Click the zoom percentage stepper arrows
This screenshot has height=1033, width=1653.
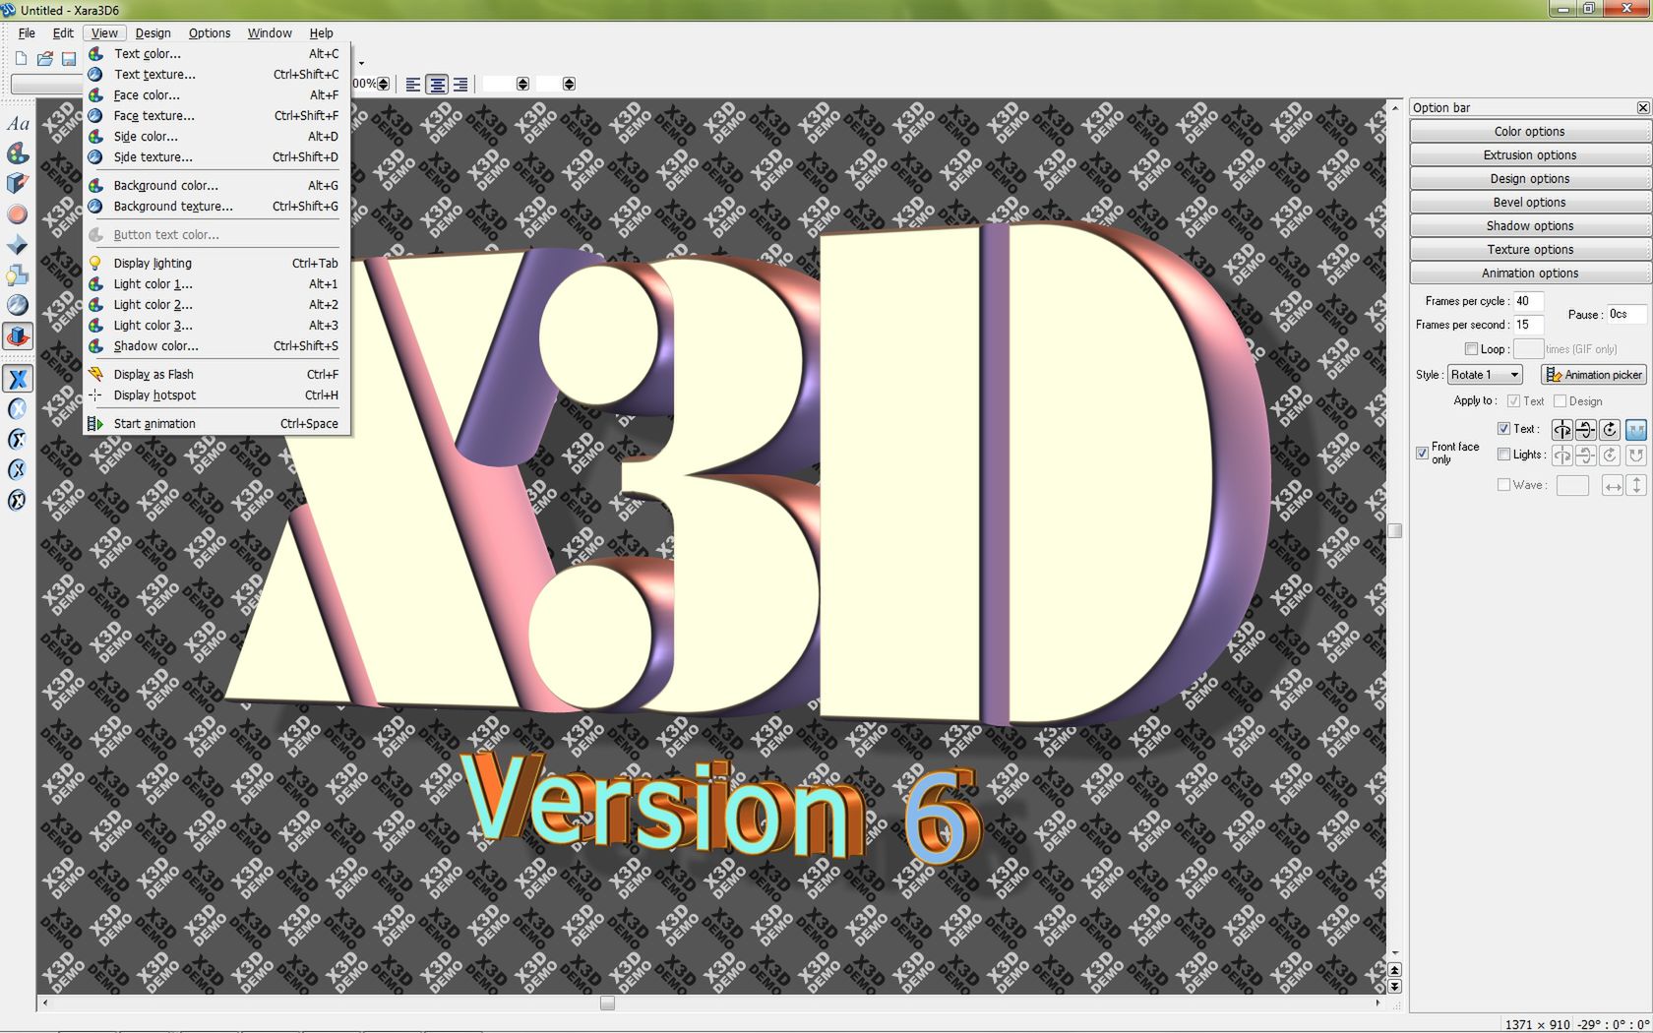pyautogui.click(x=384, y=85)
